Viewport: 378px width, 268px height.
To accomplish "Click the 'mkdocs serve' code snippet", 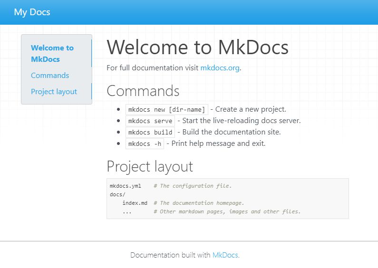I will coord(150,121).
